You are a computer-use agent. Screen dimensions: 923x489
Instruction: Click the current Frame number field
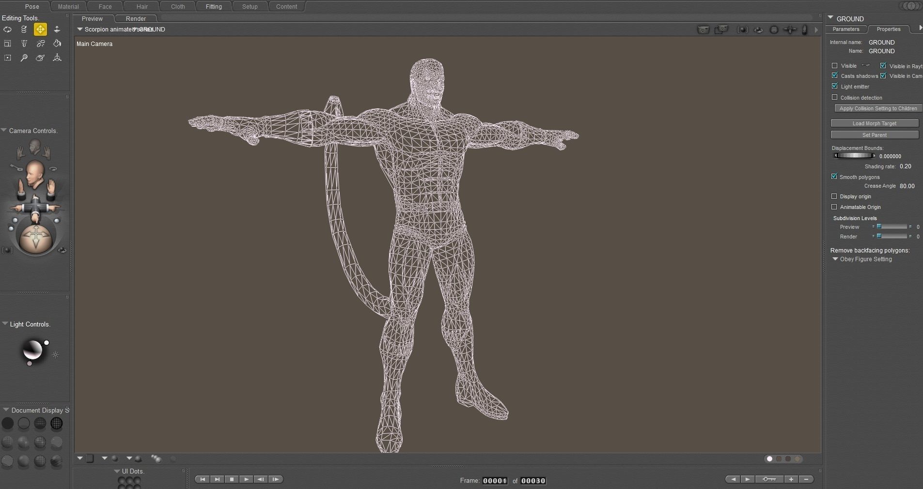495,481
